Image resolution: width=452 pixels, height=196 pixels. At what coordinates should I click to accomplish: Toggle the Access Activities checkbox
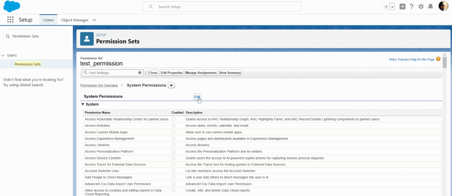point(173,126)
